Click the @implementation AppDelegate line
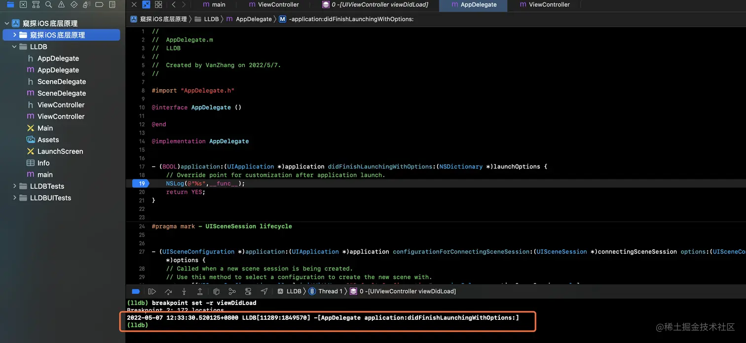 [200, 141]
